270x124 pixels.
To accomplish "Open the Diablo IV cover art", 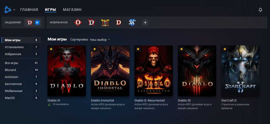I will (67, 71).
